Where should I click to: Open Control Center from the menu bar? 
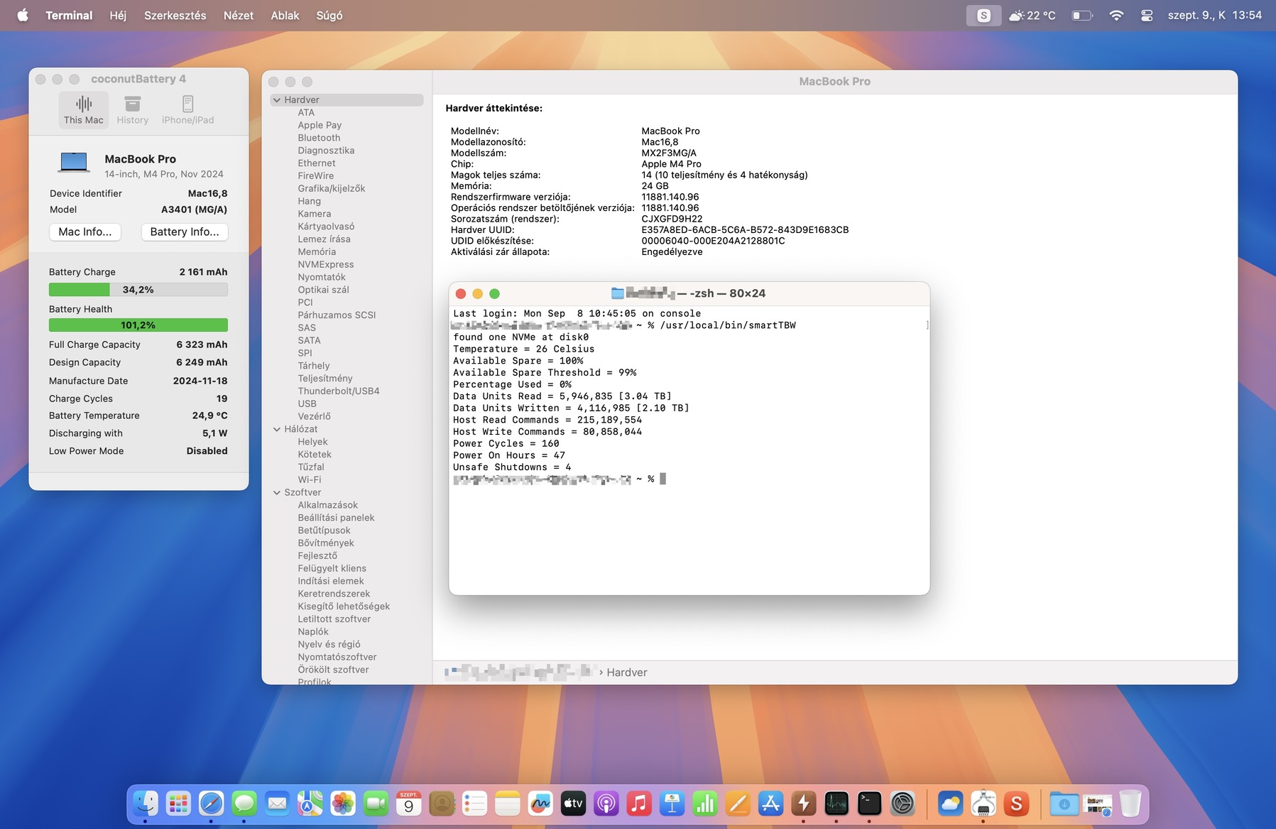click(x=1147, y=15)
